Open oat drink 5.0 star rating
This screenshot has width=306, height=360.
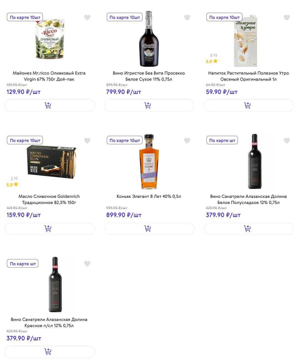[212, 62]
